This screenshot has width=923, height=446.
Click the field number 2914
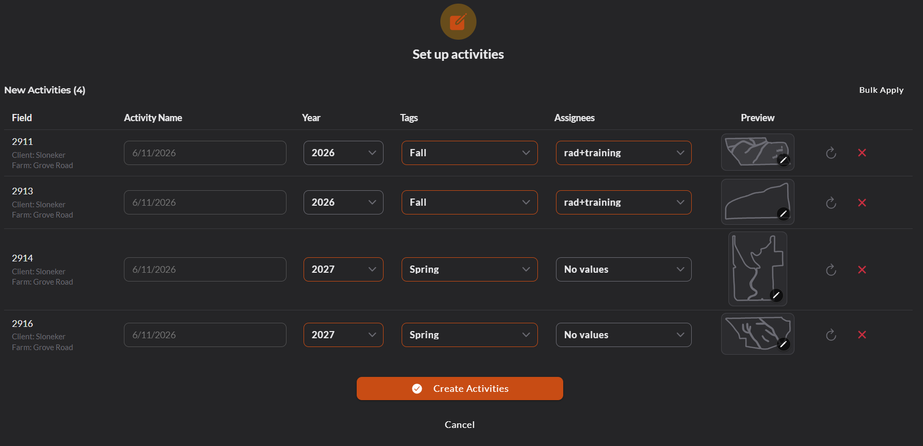tap(22, 258)
